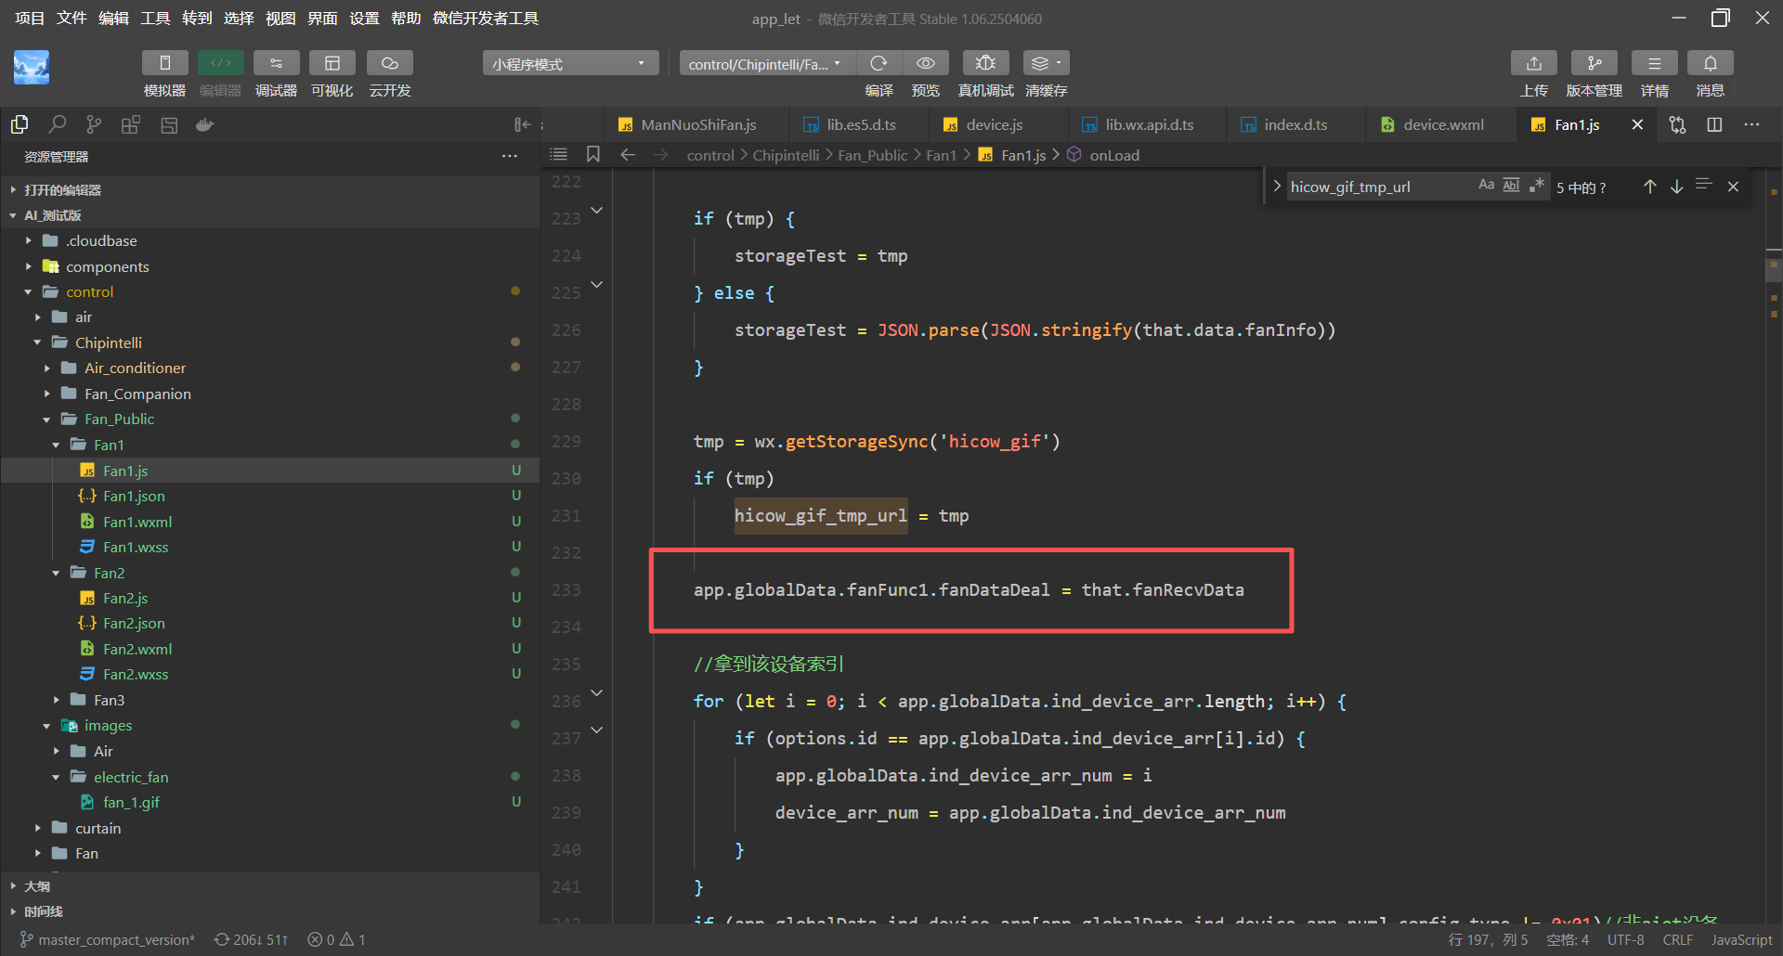Open the search sidebar icon

click(58, 124)
